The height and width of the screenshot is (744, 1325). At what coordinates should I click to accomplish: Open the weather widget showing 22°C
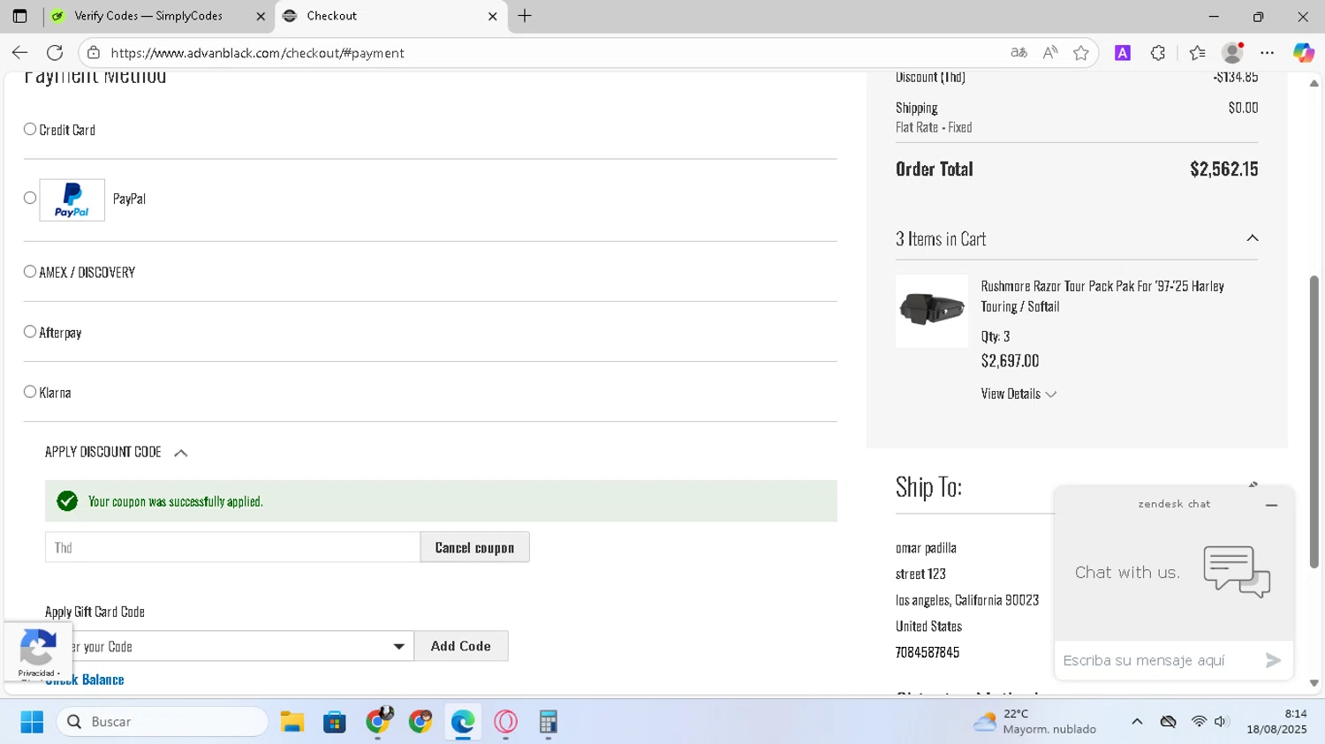pyautogui.click(x=1033, y=722)
